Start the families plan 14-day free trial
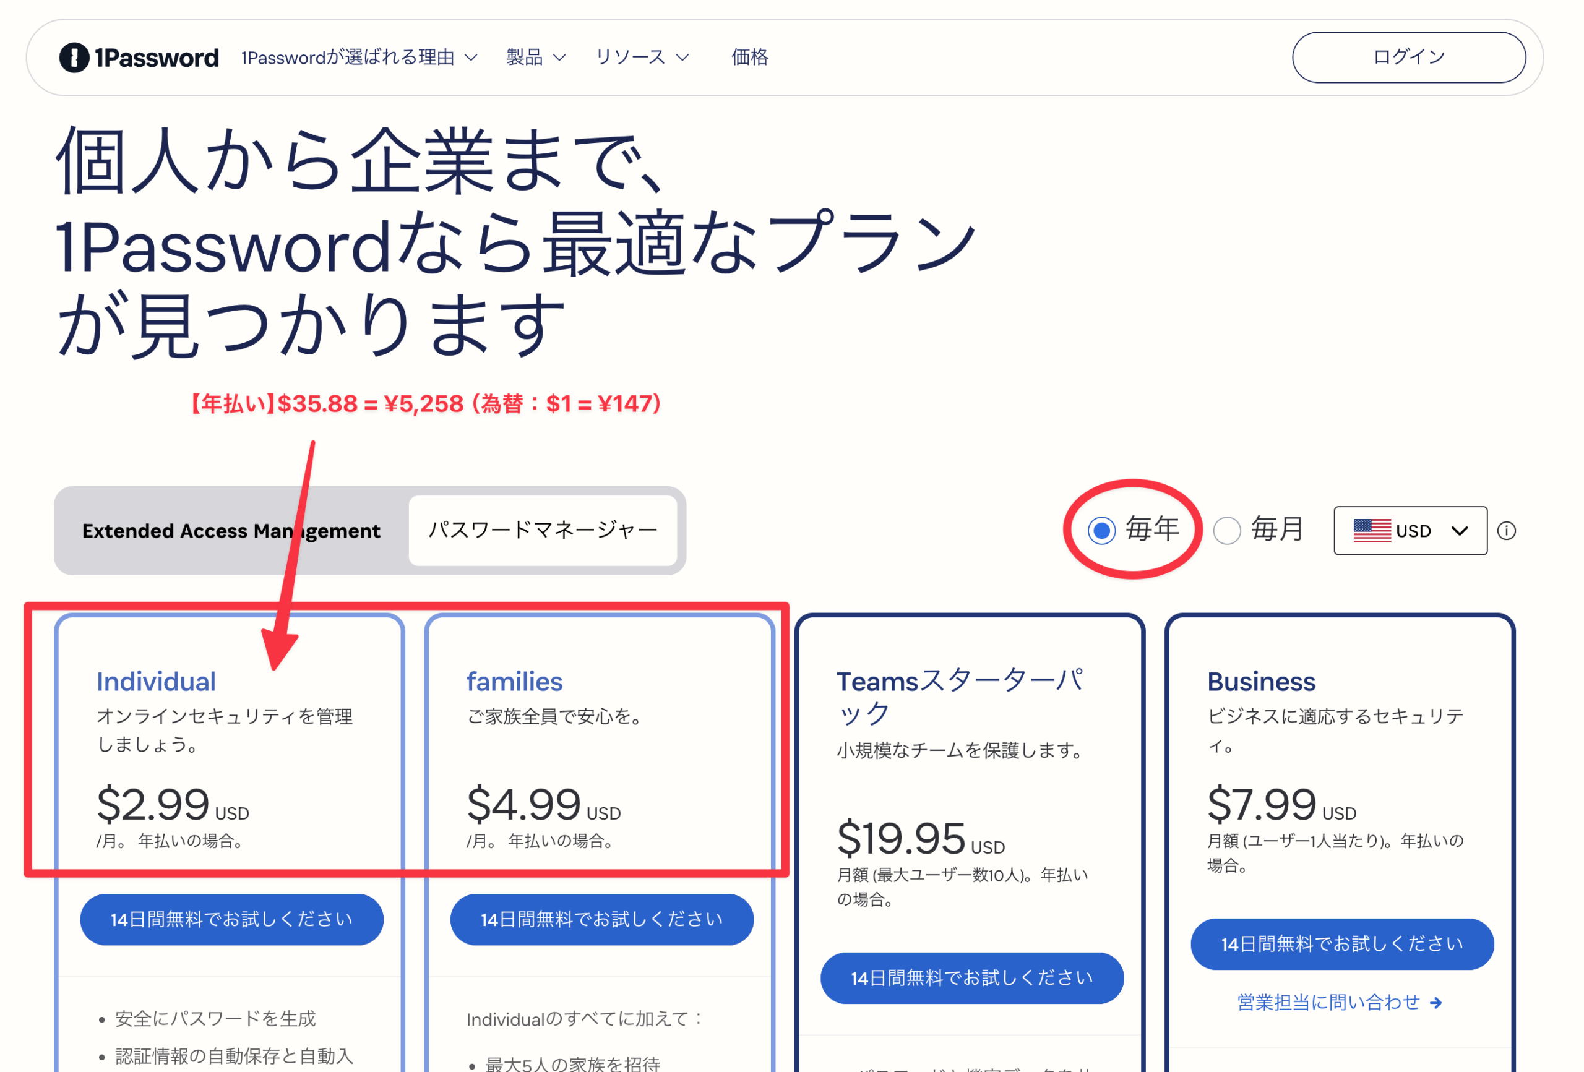The image size is (1584, 1072). (x=602, y=919)
